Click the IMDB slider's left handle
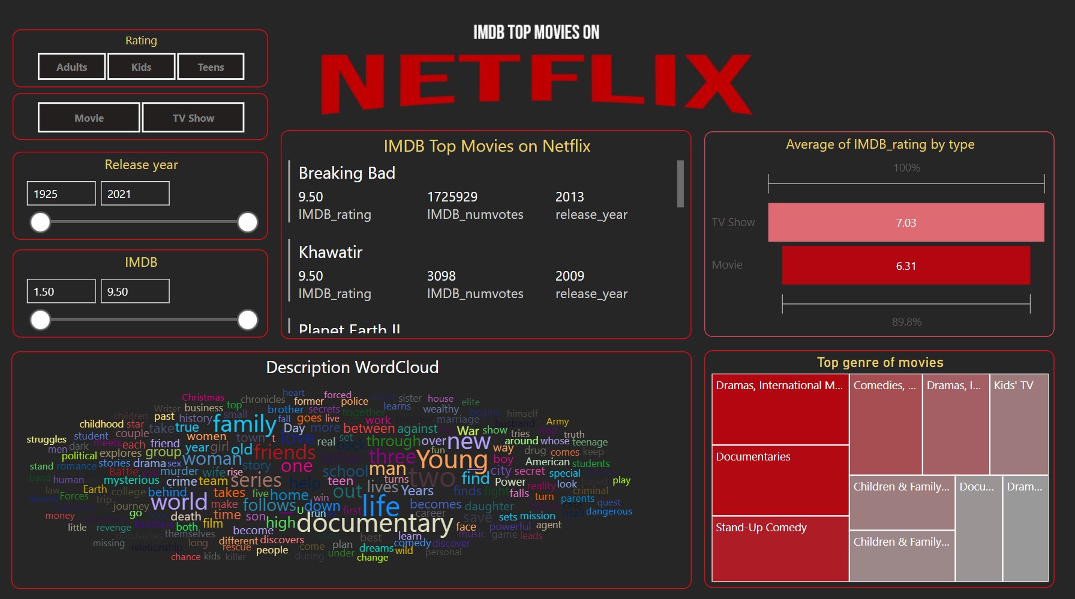 pyautogui.click(x=40, y=320)
